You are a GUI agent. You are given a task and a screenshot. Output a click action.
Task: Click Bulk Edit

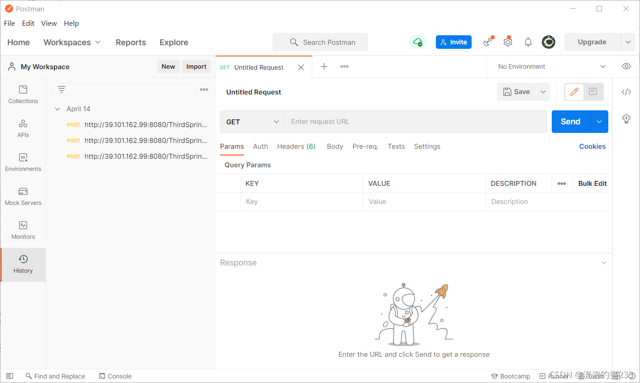tap(592, 184)
